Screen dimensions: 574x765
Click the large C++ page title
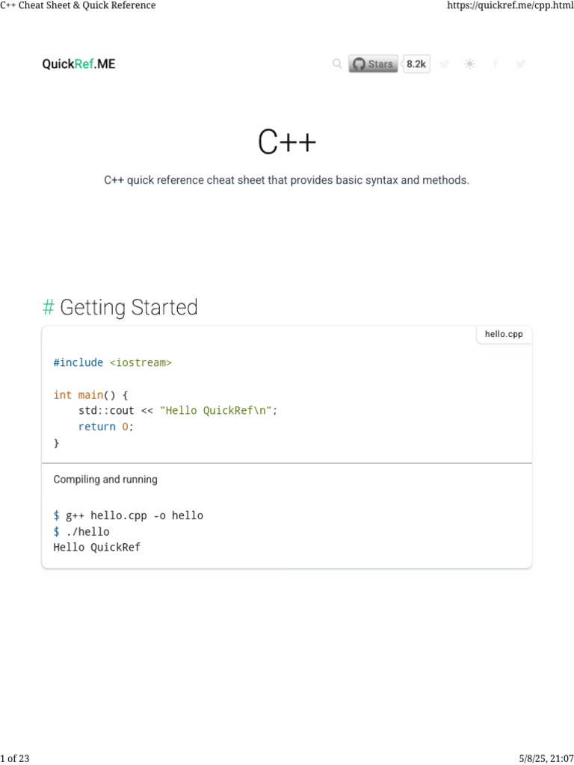pyautogui.click(x=287, y=143)
